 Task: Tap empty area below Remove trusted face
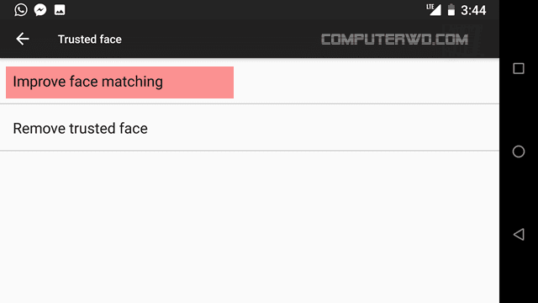(250, 226)
